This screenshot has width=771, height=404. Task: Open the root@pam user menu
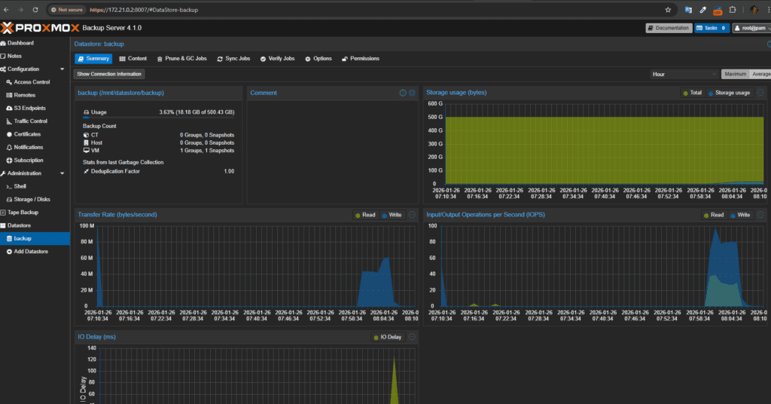(x=751, y=28)
